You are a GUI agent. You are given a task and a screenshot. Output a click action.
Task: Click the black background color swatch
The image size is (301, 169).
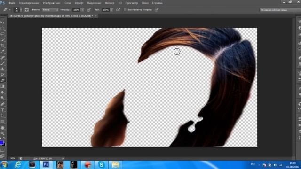(4, 145)
